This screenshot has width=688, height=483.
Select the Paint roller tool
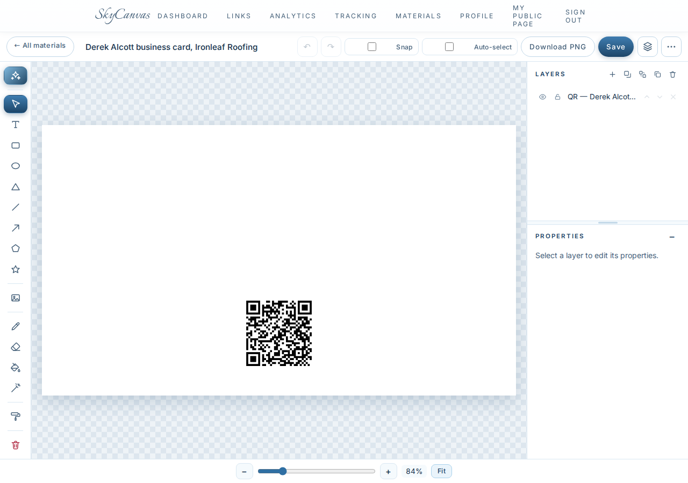(x=16, y=416)
